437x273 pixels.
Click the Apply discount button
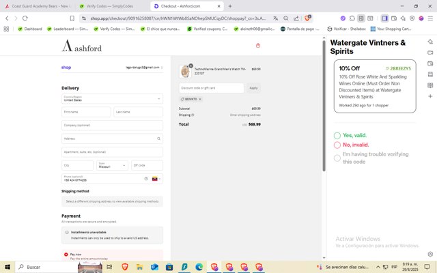pyautogui.click(x=253, y=88)
